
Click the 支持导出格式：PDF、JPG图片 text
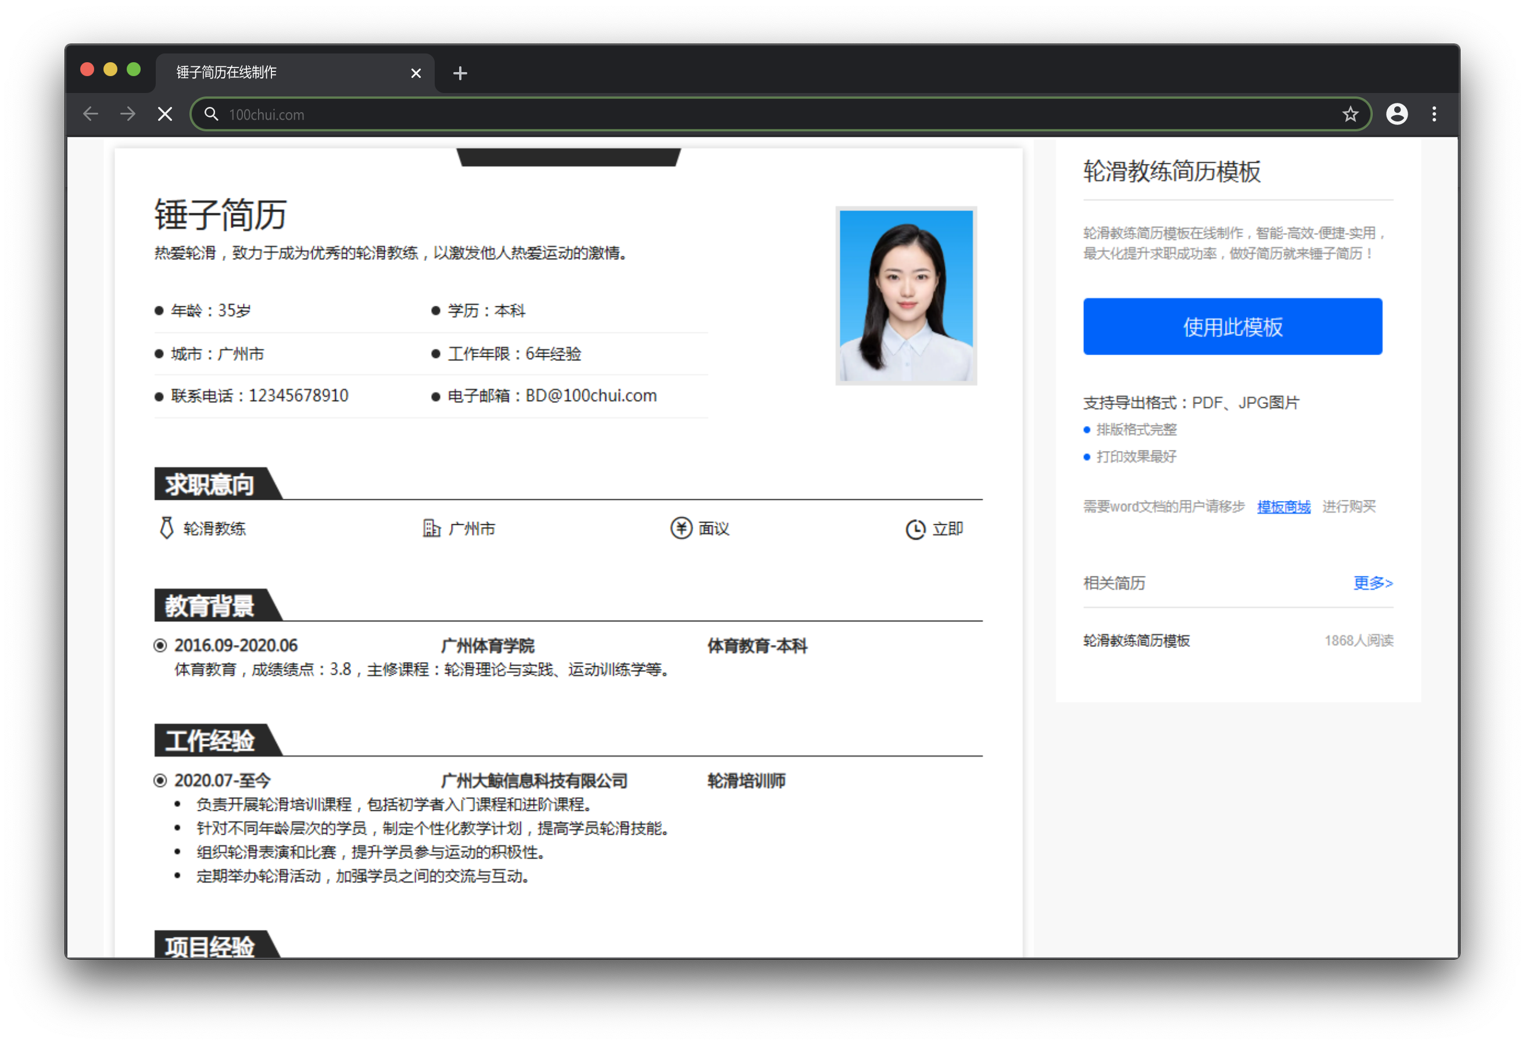1191,402
